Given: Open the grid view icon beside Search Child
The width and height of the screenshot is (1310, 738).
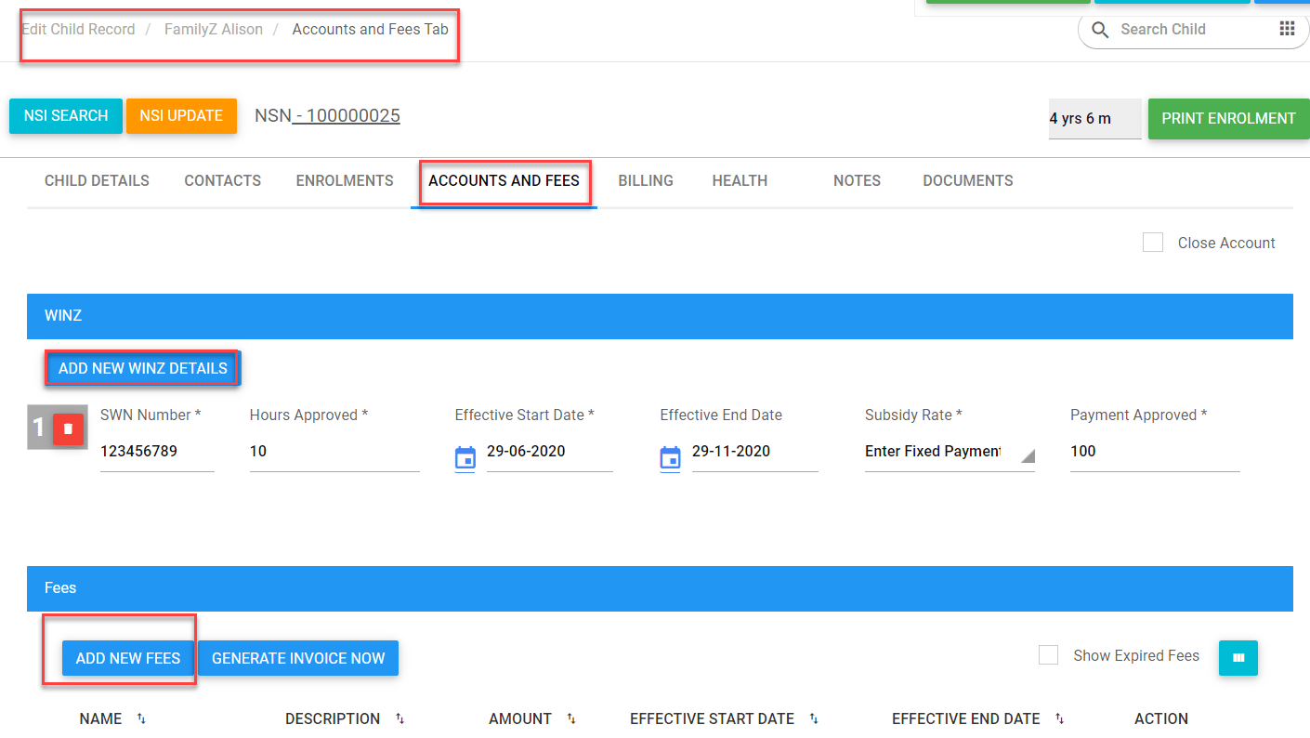Looking at the screenshot, I should pos(1288,29).
